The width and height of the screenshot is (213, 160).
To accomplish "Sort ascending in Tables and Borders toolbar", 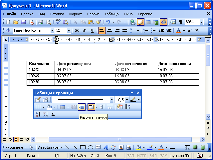I will (x=38, y=114).
